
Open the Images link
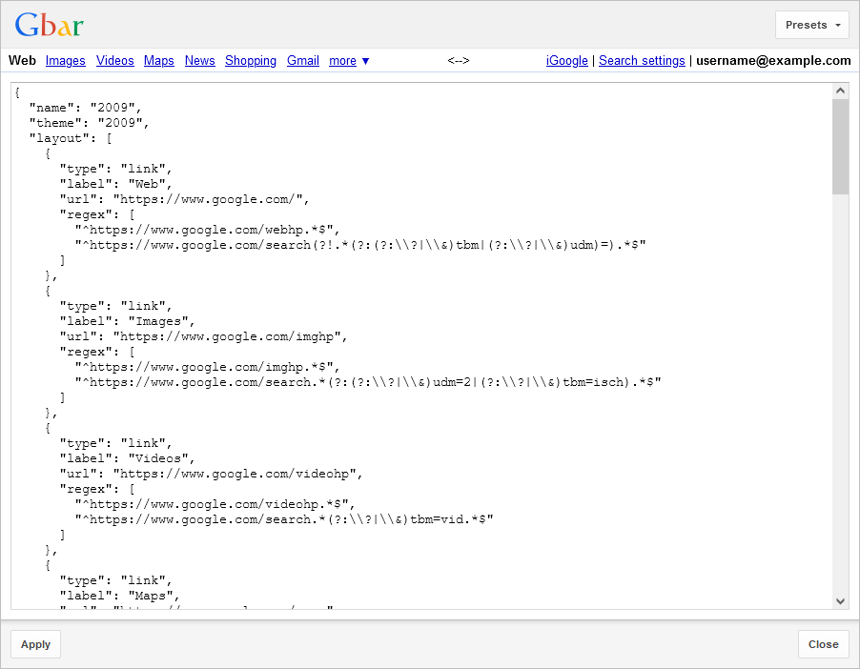[65, 60]
